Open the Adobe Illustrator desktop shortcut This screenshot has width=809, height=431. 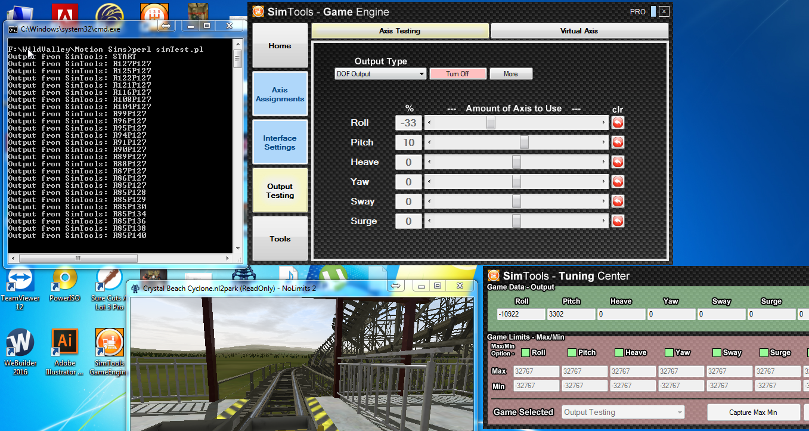(65, 353)
